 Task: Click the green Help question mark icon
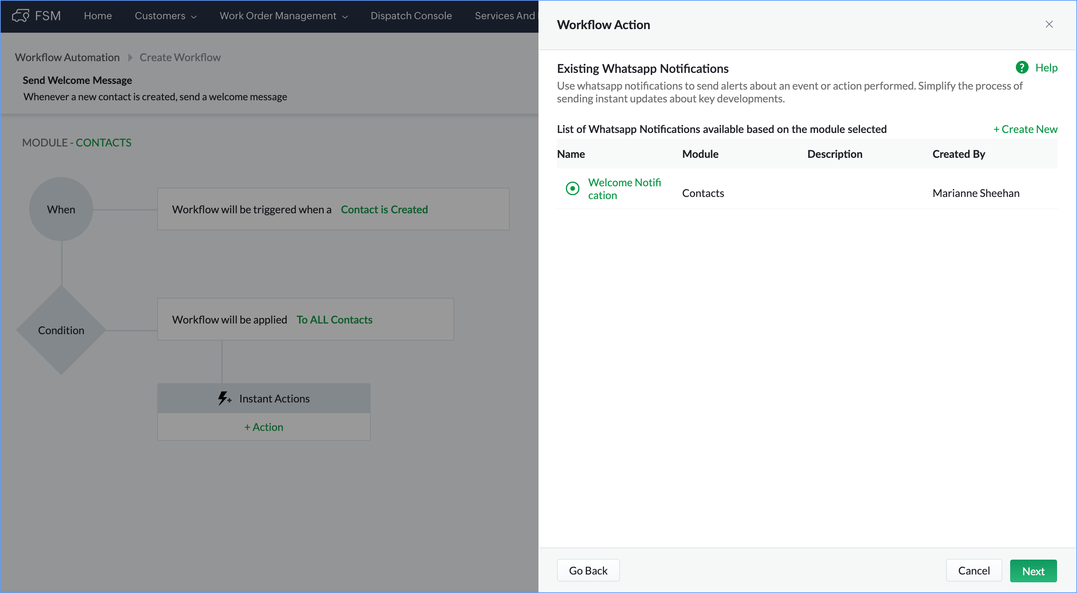(1022, 67)
